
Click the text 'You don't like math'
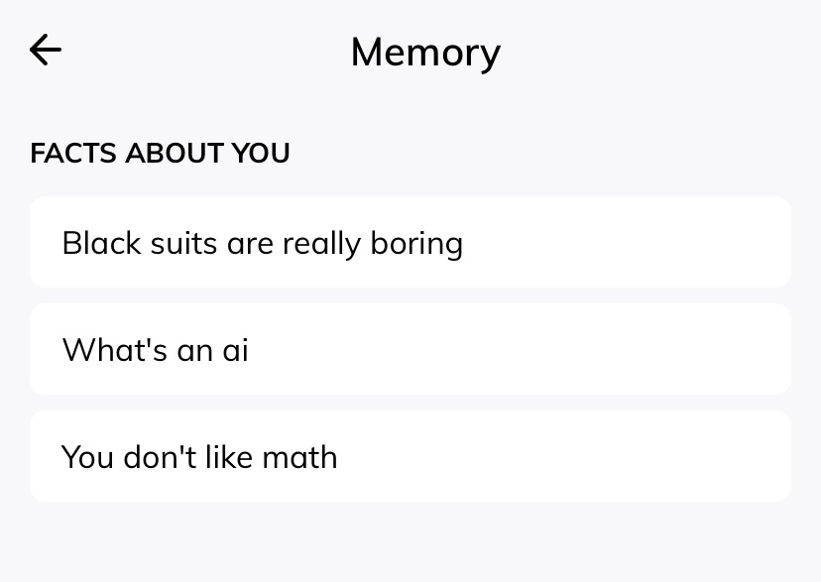pyautogui.click(x=199, y=457)
